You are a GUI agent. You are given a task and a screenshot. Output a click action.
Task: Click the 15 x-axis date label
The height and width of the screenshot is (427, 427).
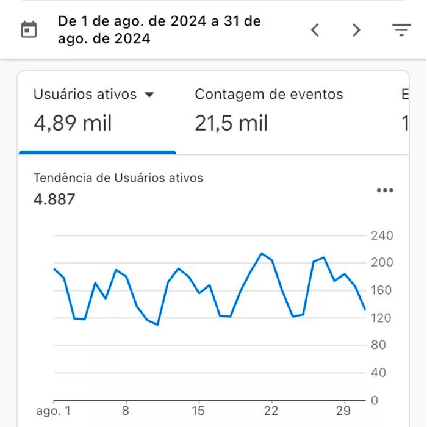click(x=198, y=411)
